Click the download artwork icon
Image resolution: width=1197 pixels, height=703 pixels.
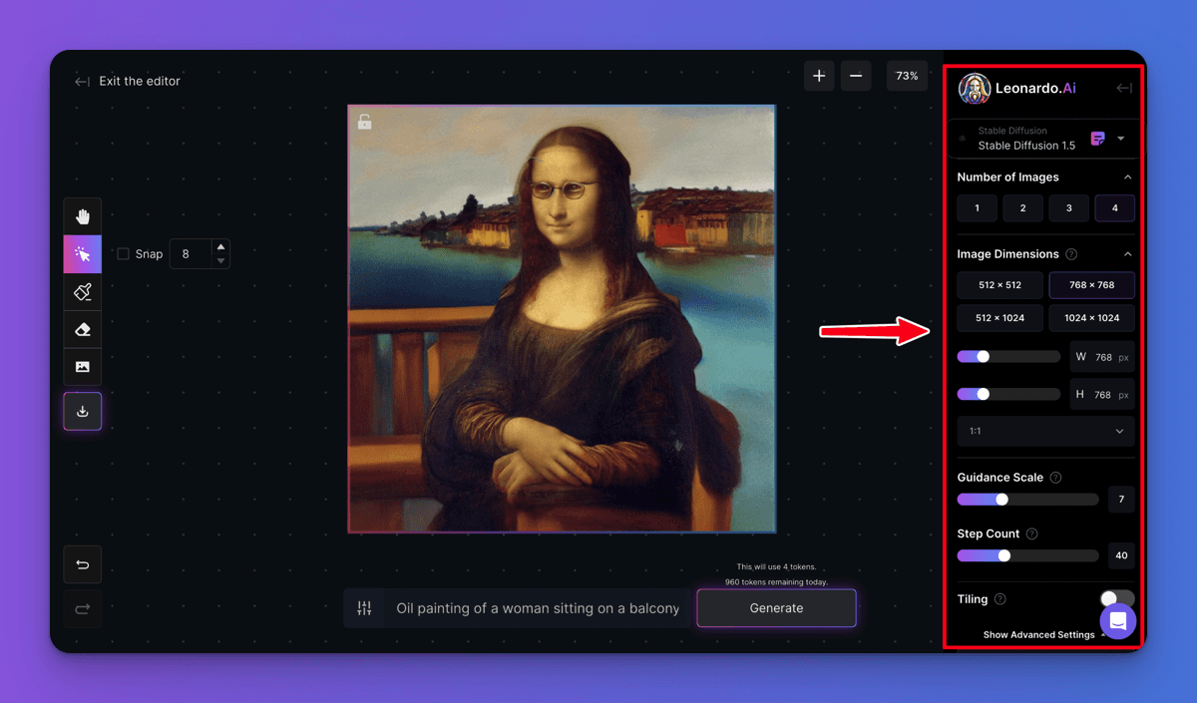[x=82, y=411]
